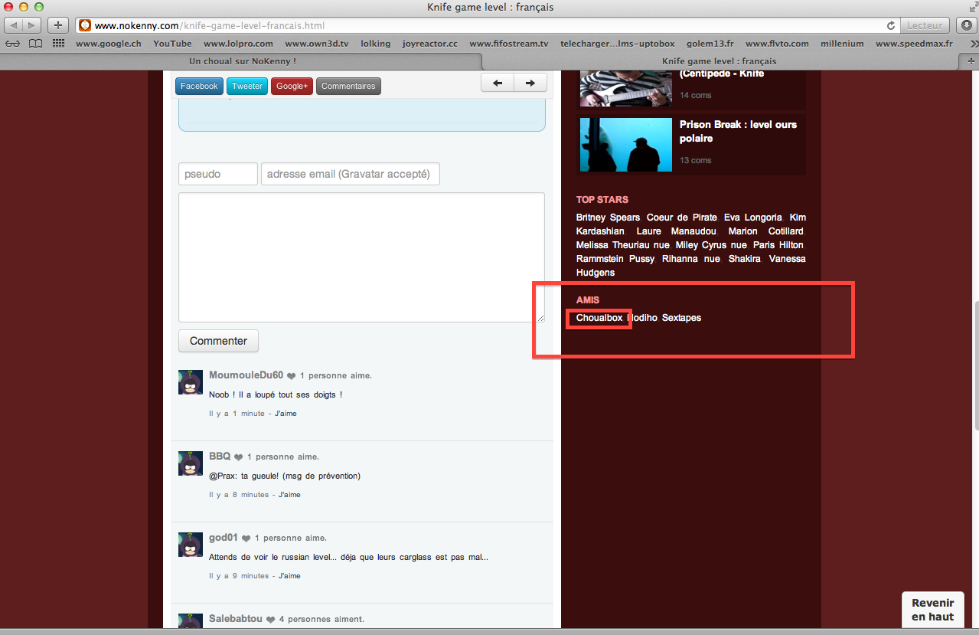Go to previous post with left arrow
This screenshot has height=635, width=979.
click(x=498, y=83)
